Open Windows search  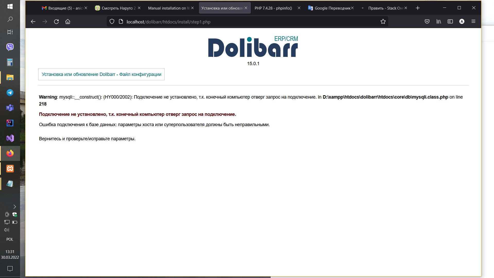tap(10, 19)
